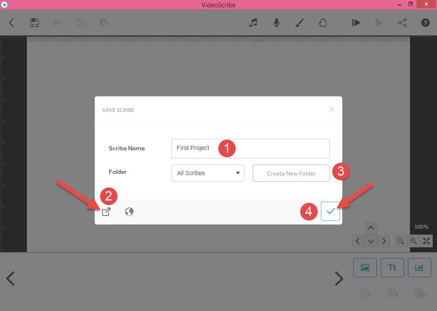Open the help question mark icon
Image resolution: width=437 pixels, height=311 pixels.
coord(425,23)
